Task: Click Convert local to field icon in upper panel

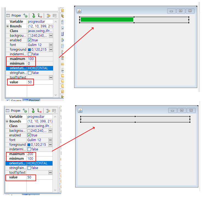Action: (40, 16)
